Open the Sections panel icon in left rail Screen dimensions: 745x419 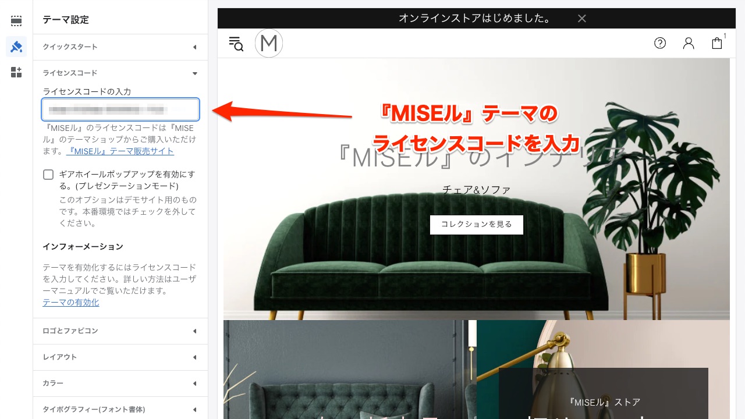(16, 21)
